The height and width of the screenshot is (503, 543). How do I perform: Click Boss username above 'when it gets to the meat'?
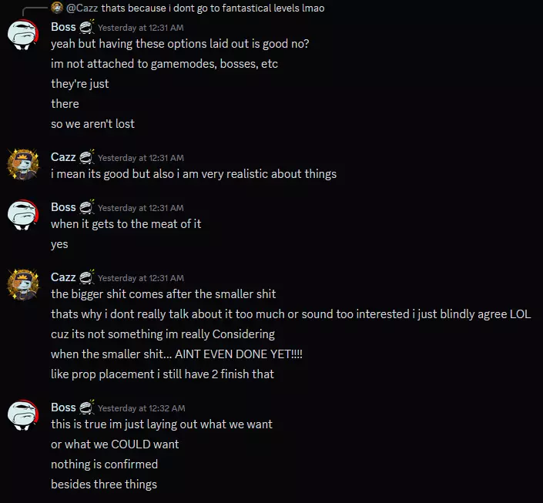click(x=63, y=207)
